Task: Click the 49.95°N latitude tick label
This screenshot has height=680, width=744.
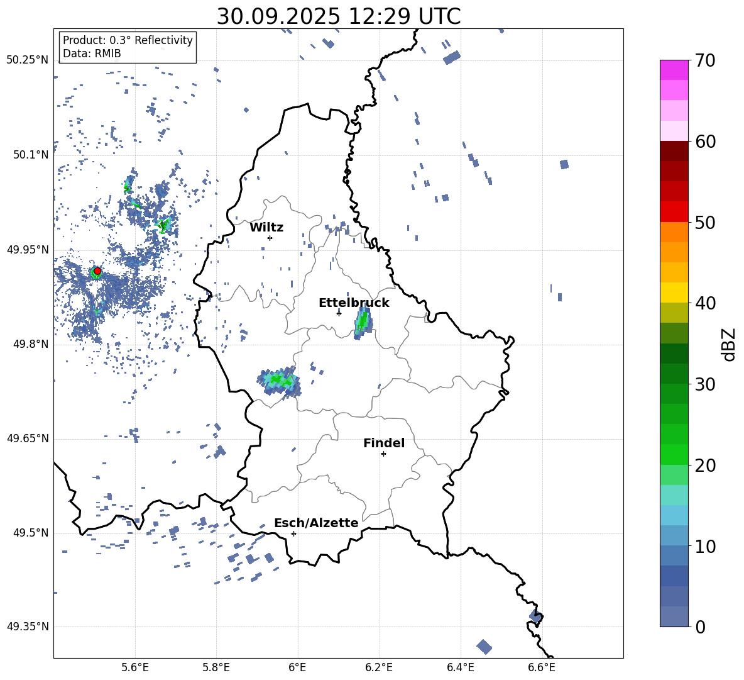Action: click(x=28, y=250)
